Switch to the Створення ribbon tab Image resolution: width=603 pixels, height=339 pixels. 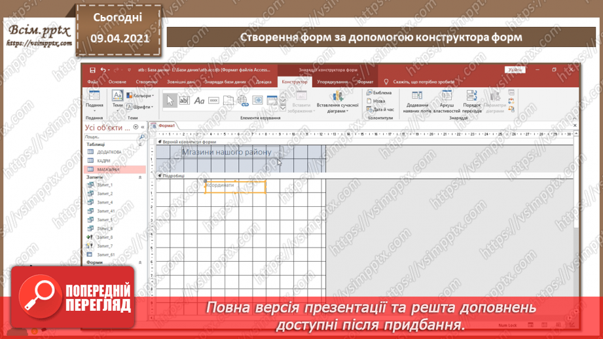(146, 82)
